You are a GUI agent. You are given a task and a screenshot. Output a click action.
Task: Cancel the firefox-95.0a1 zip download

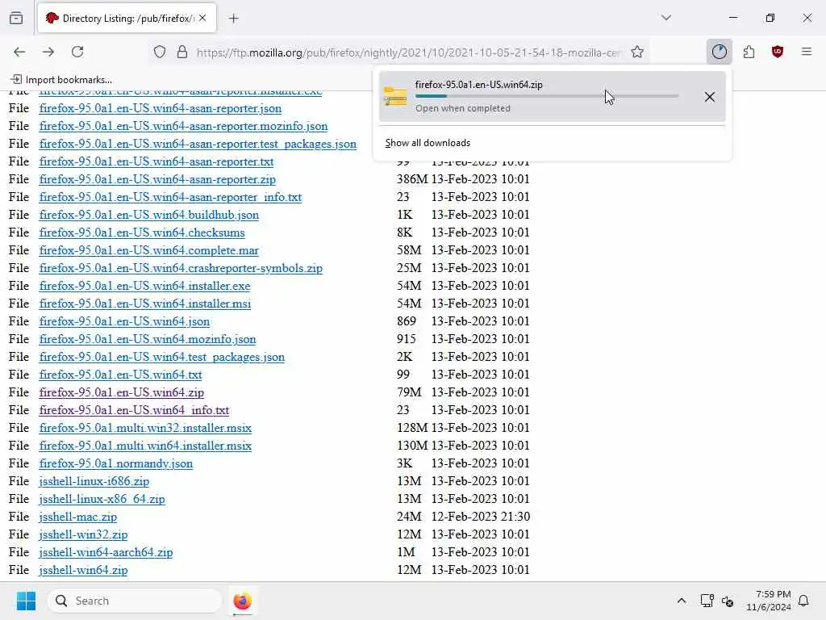(x=710, y=97)
